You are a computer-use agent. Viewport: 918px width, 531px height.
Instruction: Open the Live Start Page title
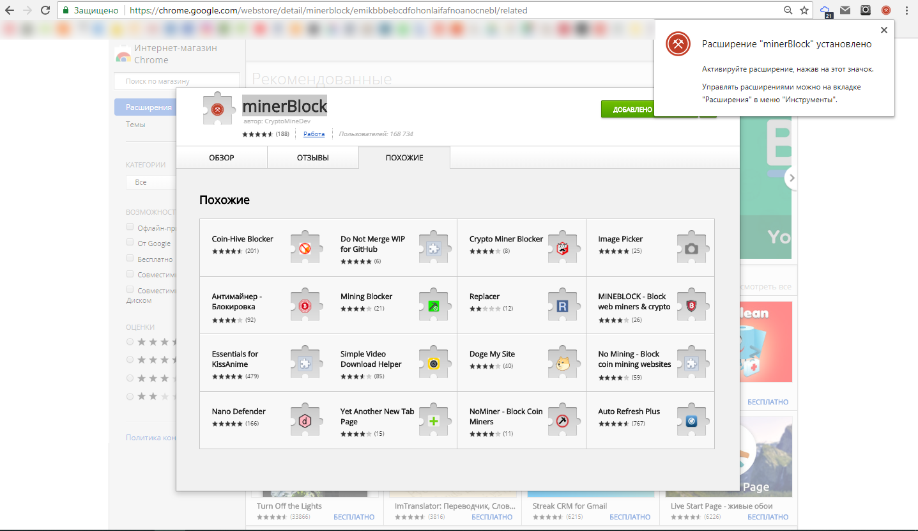(x=722, y=506)
